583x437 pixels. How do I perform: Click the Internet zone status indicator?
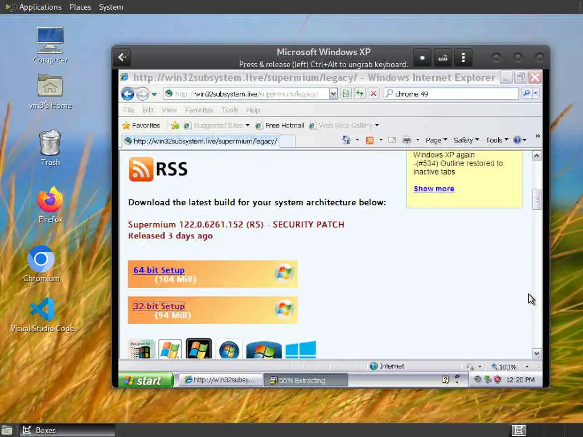click(x=387, y=366)
